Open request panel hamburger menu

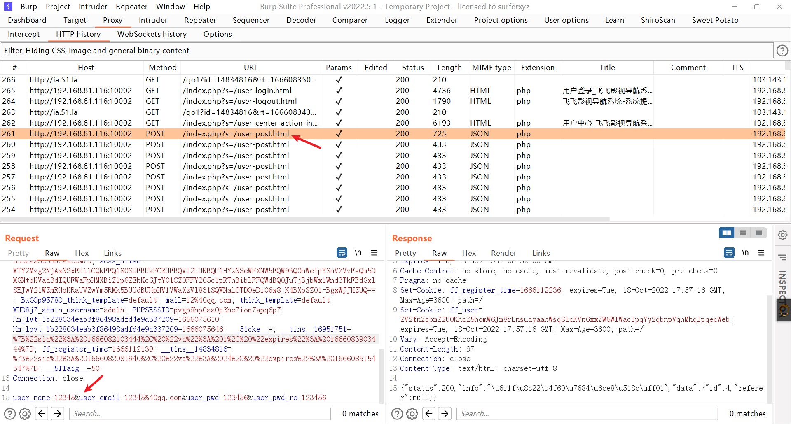tap(374, 253)
